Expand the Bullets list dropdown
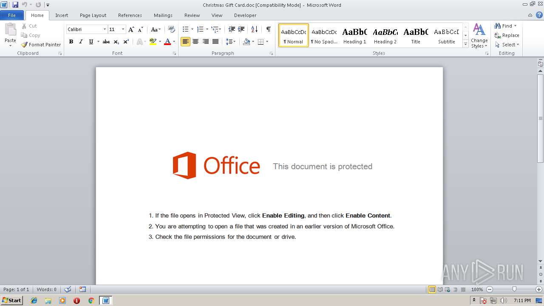 click(x=192, y=29)
